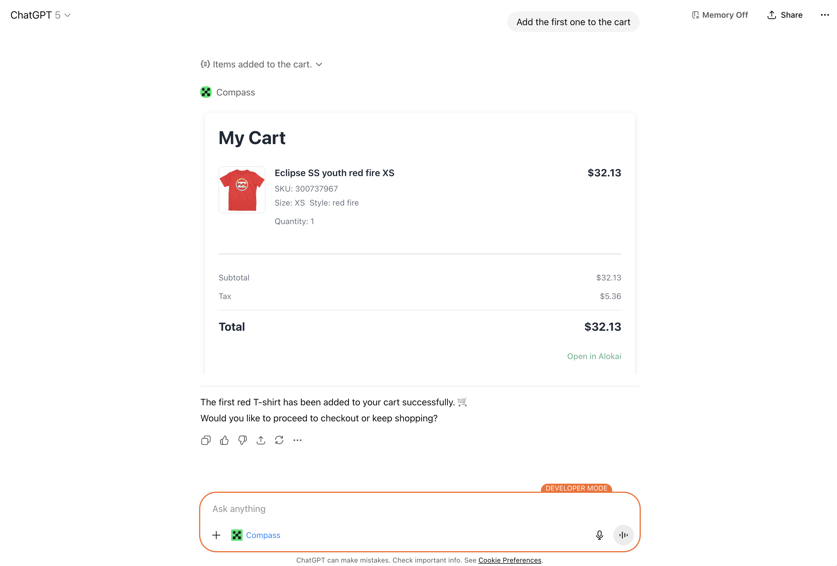
Task: Click the Share button in header
Action: 785,15
